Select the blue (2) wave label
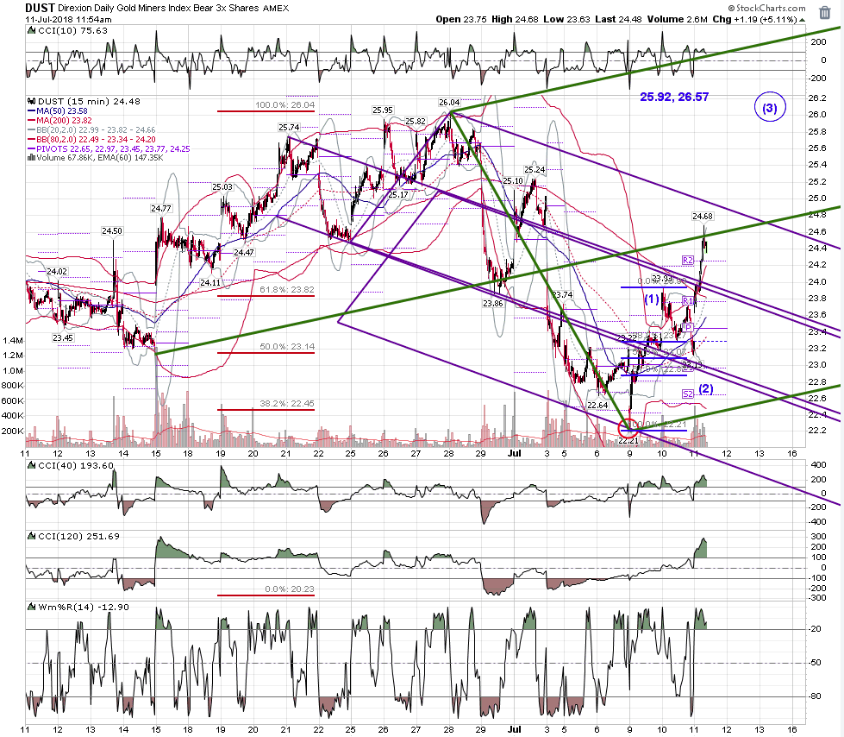Viewport: 844px width, 737px height. pyautogui.click(x=706, y=388)
